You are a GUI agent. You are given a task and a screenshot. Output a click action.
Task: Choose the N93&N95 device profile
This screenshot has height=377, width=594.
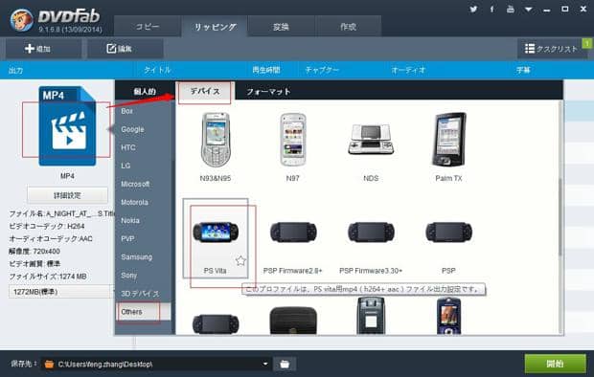(x=216, y=146)
